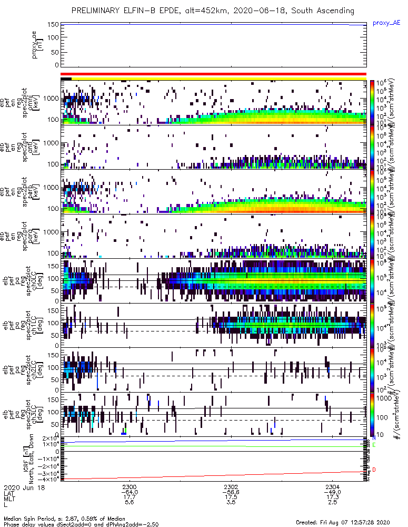Click the red 'D' IGRF legend letter

(374, 470)
